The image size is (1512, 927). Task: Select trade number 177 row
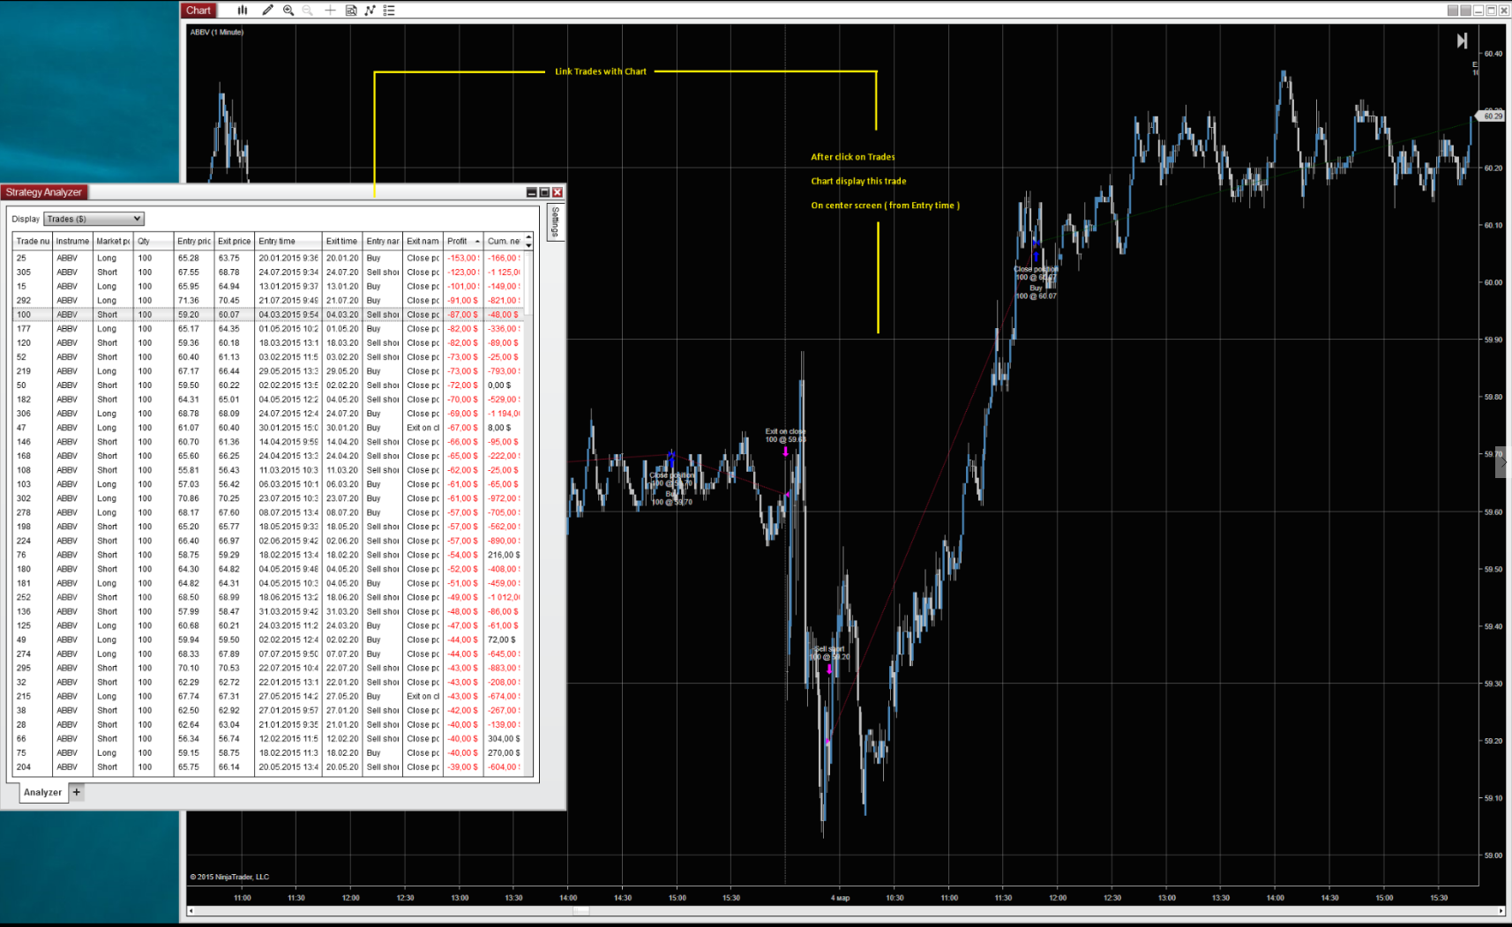coord(268,329)
